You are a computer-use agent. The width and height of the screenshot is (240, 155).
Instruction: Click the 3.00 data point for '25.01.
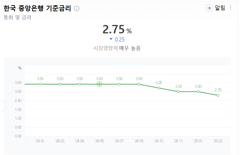point(198,92)
